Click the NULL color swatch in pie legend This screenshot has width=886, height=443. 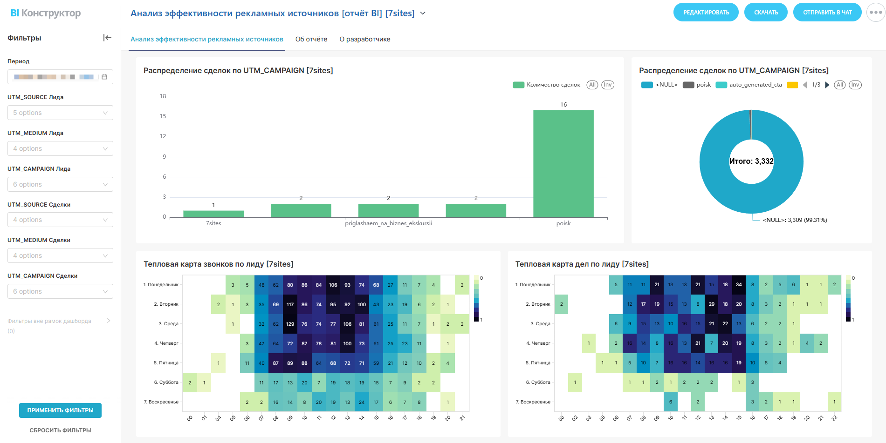(x=647, y=85)
